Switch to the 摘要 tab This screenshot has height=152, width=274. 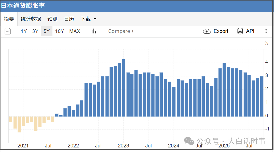(x=9, y=19)
